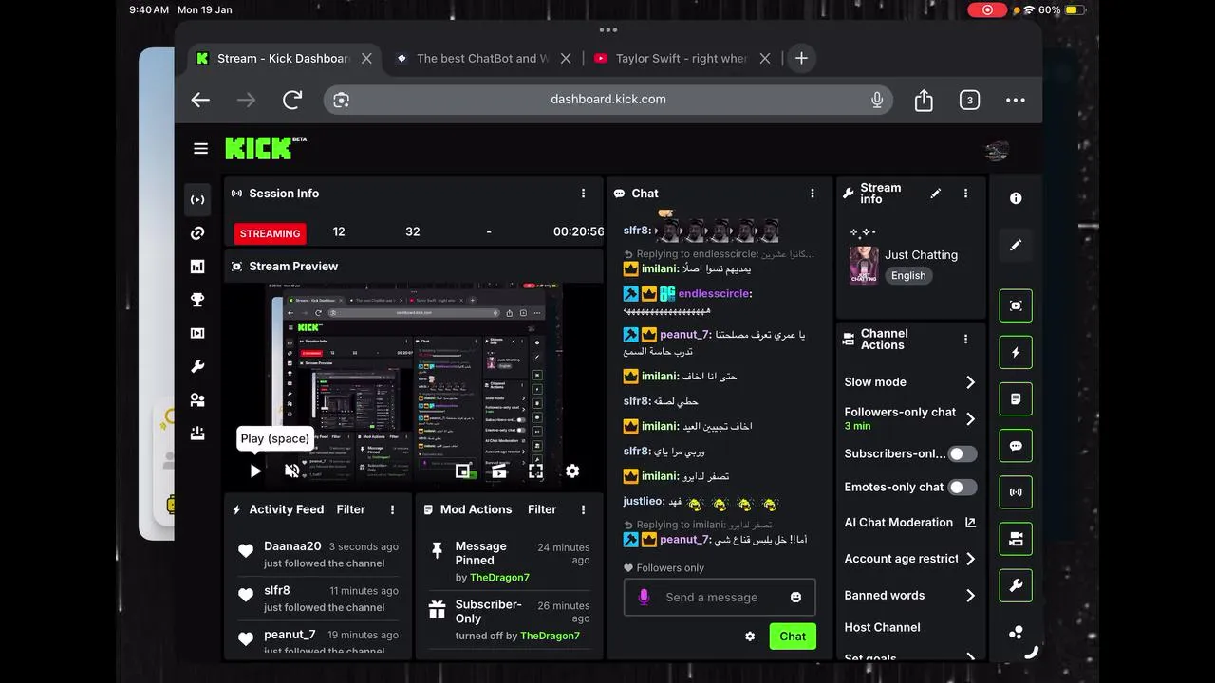Screen dimensions: 1215x683
Task: Open the hamburger menu beside the KICK logo
Action: pyautogui.click(x=200, y=148)
